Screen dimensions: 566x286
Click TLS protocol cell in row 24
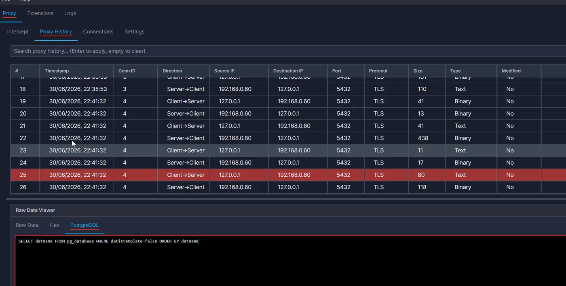[x=379, y=163]
